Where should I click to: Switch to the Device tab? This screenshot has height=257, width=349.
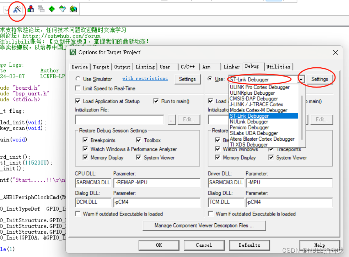[x=80, y=67]
